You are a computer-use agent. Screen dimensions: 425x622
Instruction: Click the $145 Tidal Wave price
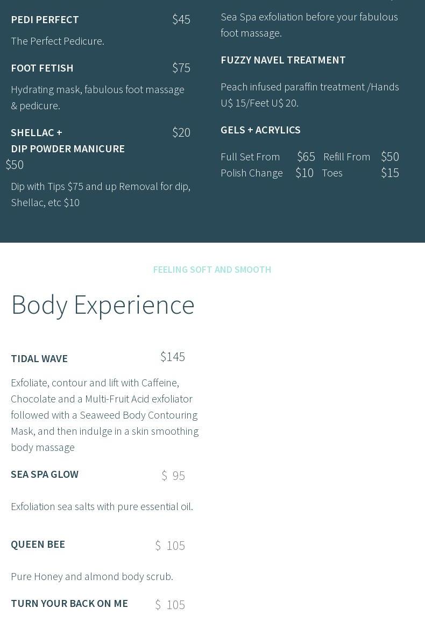(x=173, y=357)
